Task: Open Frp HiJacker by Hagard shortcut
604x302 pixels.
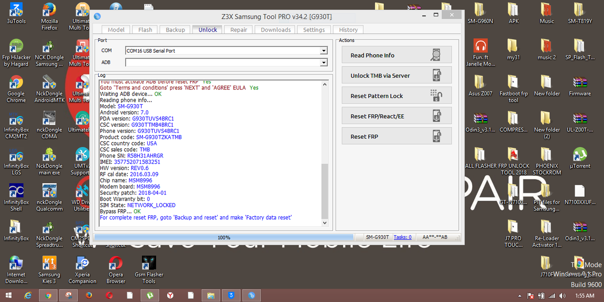Action: pyautogui.click(x=17, y=53)
